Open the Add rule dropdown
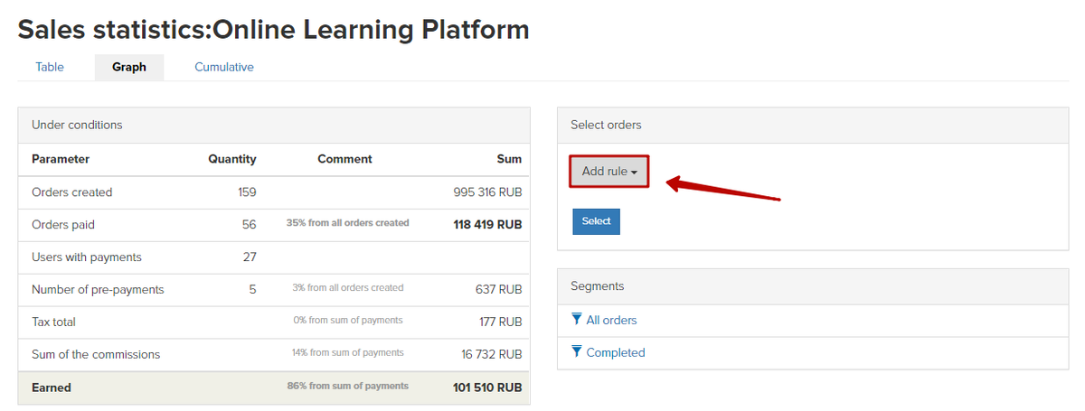This screenshot has height=411, width=1085. (x=609, y=172)
